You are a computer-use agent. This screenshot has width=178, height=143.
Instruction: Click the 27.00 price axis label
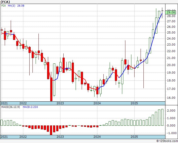(x=171, y=21)
